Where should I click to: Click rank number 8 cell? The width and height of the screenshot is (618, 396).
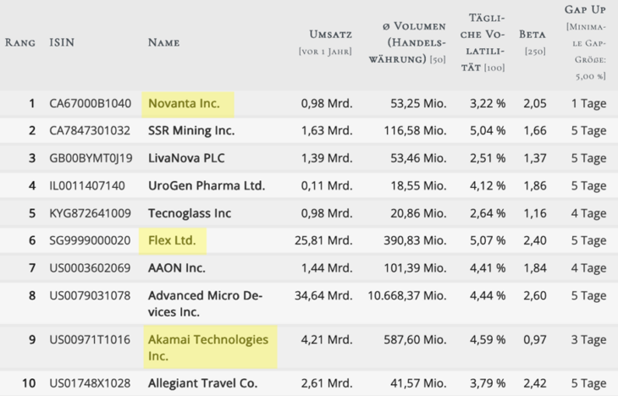coord(32,295)
